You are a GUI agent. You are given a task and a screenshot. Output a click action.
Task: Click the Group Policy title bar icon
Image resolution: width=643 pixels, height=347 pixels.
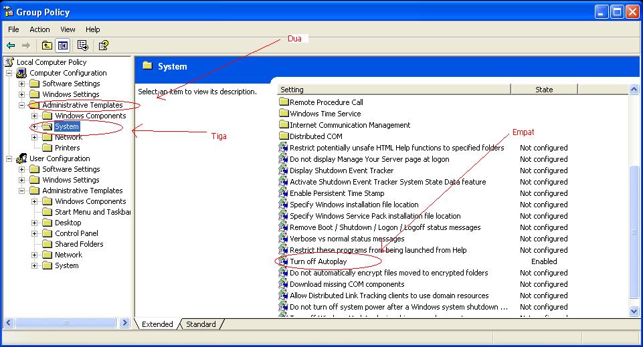click(9, 12)
